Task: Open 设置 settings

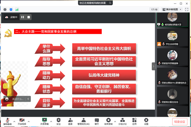Action: pos(146,122)
